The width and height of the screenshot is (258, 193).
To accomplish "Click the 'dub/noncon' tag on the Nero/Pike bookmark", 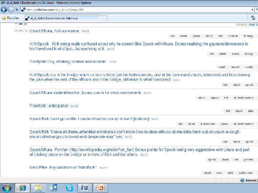I will [245, 173].
